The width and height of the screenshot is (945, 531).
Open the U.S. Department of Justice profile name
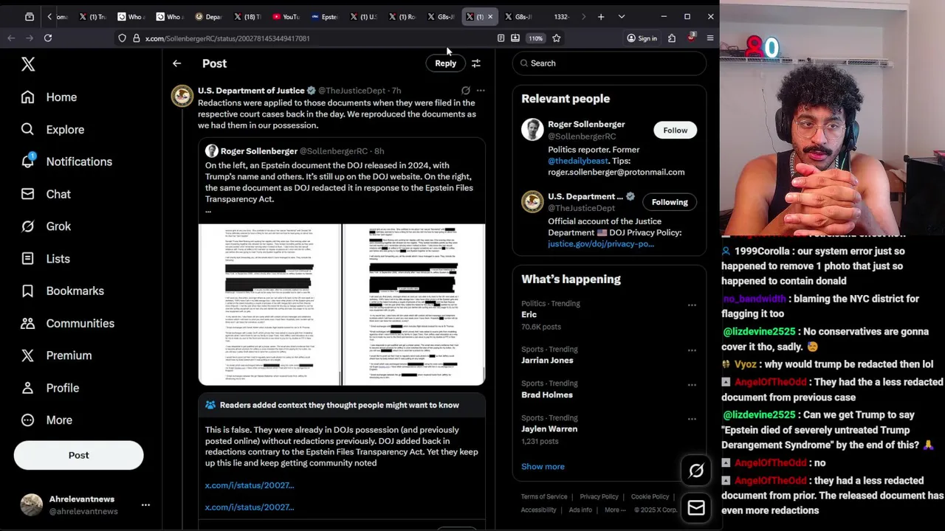[x=251, y=91]
